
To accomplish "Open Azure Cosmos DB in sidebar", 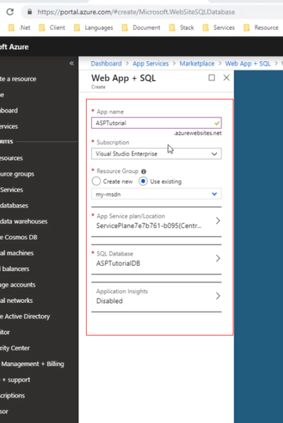I will pos(19,237).
